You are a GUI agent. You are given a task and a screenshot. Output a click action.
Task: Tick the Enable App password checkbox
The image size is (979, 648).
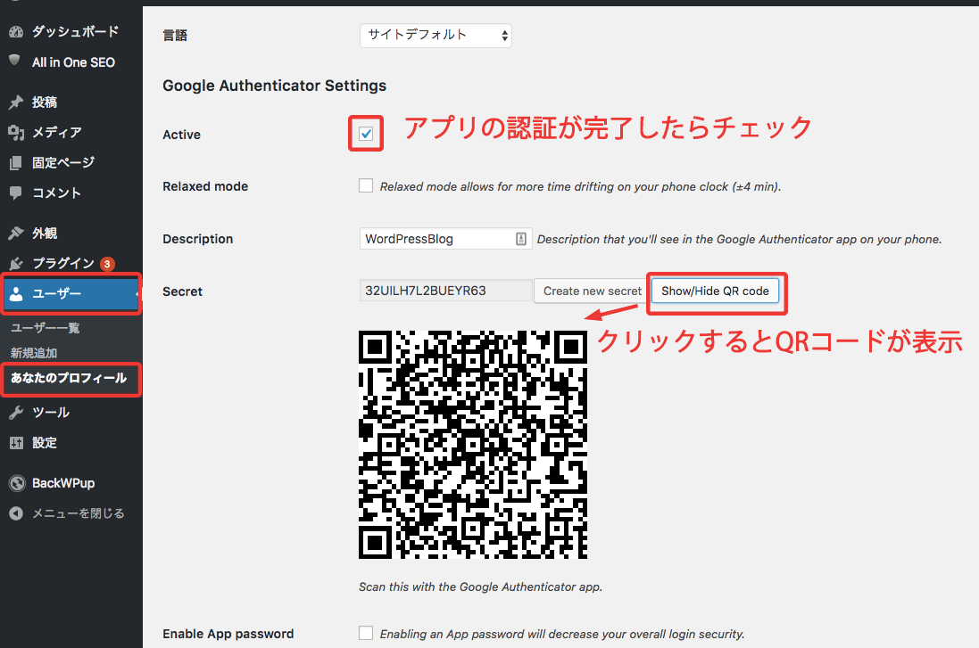[366, 633]
